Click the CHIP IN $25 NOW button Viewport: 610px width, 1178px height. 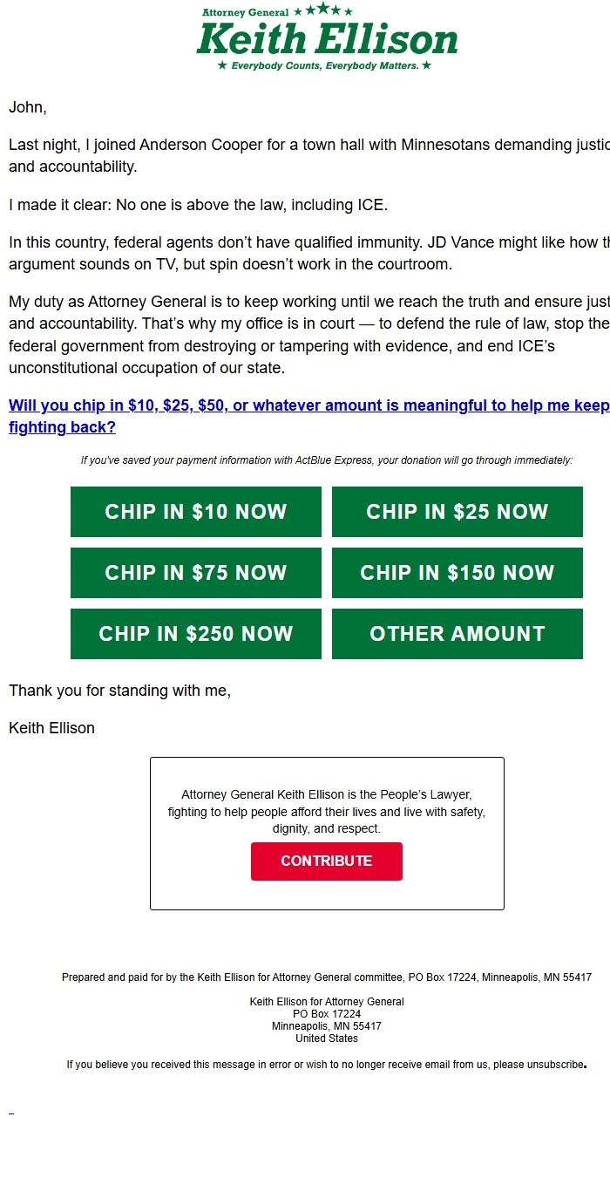click(457, 511)
